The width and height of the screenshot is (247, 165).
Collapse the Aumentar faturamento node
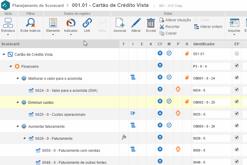pos(18,126)
